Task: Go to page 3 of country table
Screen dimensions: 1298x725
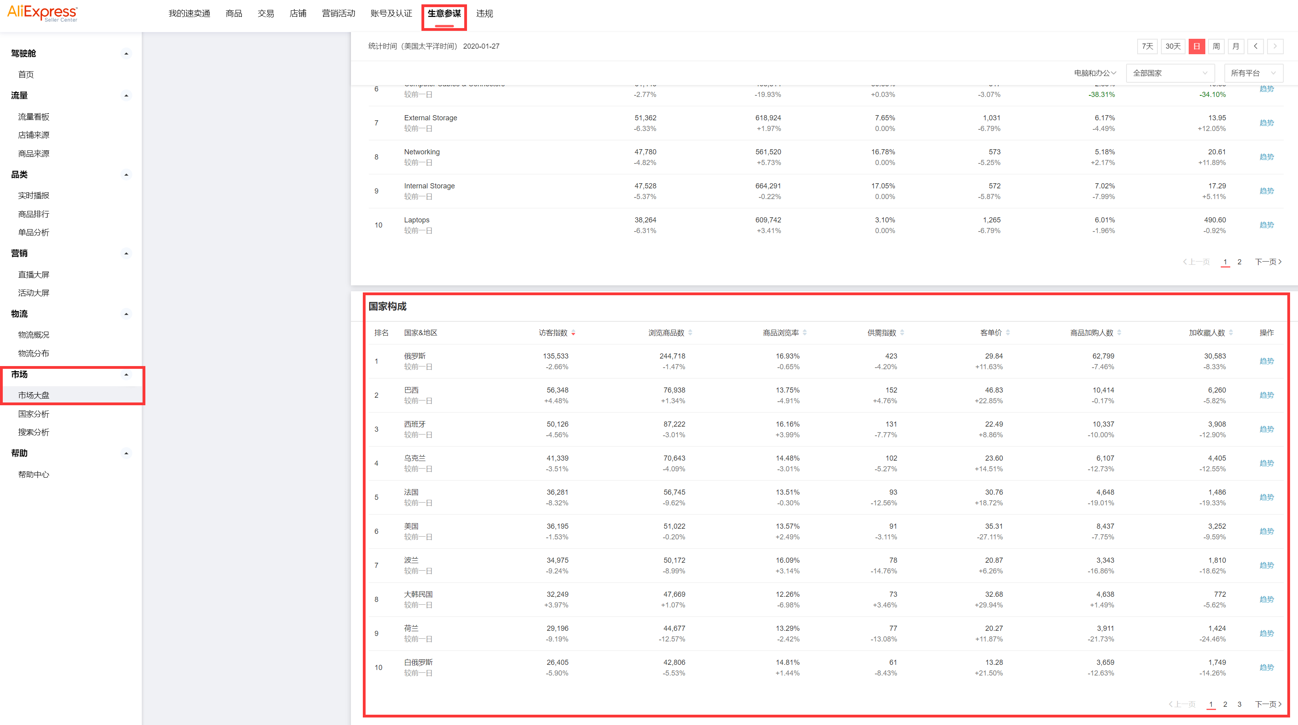Action: coord(1239,704)
